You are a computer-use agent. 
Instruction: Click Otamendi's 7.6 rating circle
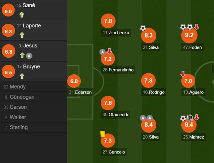coord(108,103)
